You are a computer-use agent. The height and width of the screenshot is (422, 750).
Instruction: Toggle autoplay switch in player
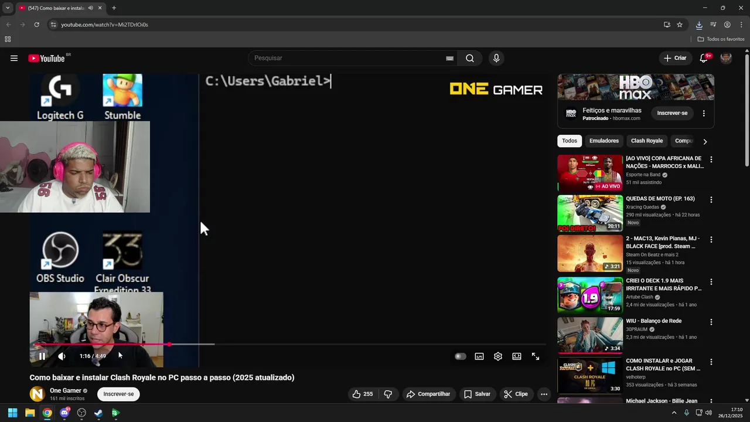(x=461, y=356)
